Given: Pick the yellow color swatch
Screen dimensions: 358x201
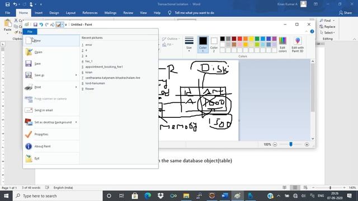Looking at the screenshot, I should (x=251, y=39).
